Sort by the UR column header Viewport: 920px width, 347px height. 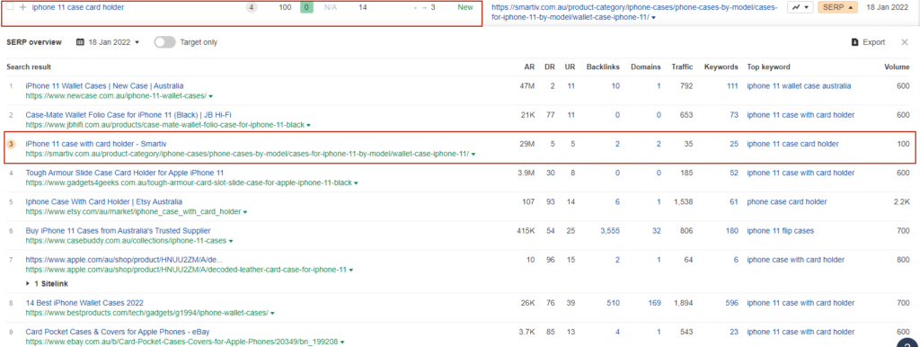pos(569,67)
